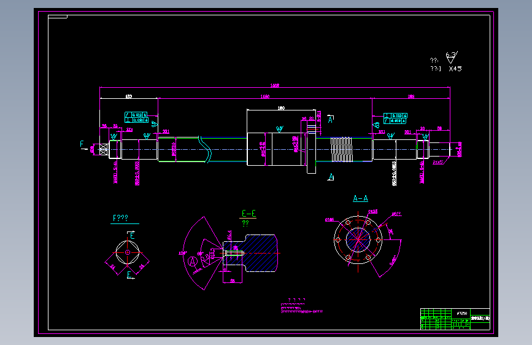
Task: Select right cyan geometric tolerance frame
Action: (395, 118)
